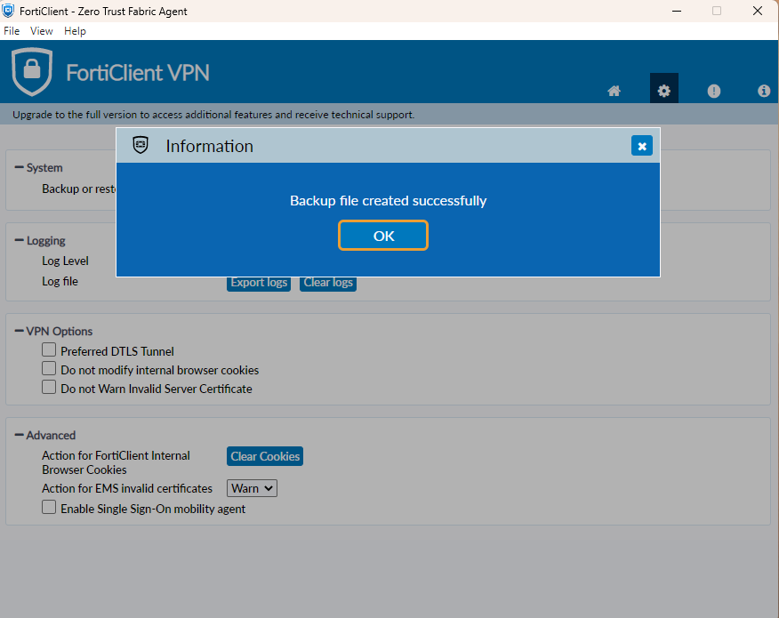Close the Information dialog with X

coord(642,146)
